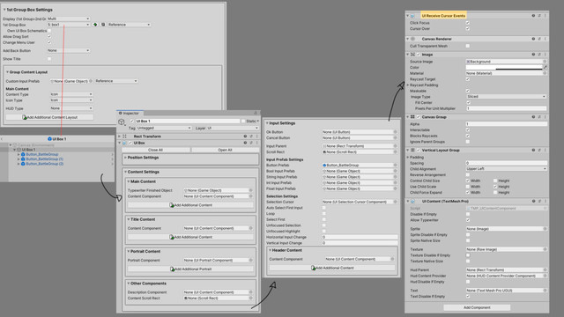Open preset icon on the Rect Transform row
The height and width of the screenshot is (317, 564).
click(251, 136)
